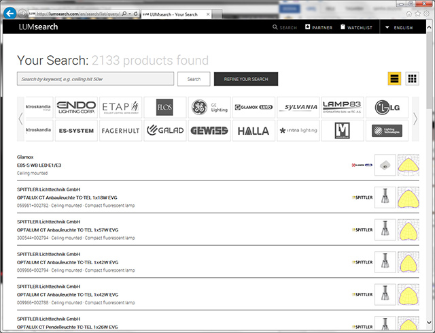Screen dimensions: 435x333
Task: Open the WATCHLIST menu item
Action: pos(356,27)
